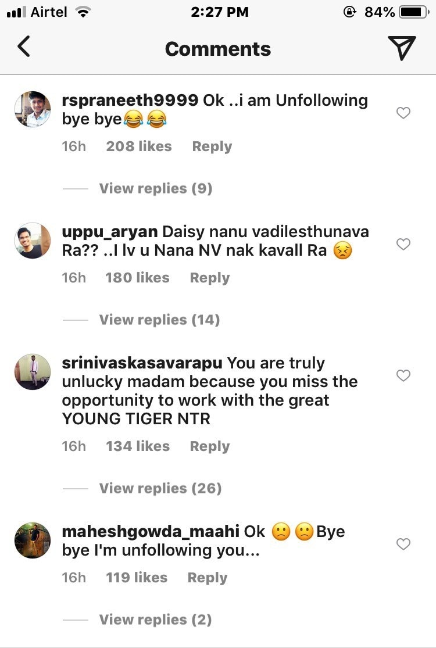Tap maheshgowda_maahi's avatar
436x648 pixels.
(x=33, y=540)
